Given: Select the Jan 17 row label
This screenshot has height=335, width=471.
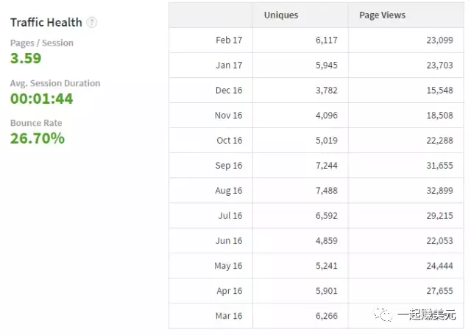Looking at the screenshot, I should 229,66.
